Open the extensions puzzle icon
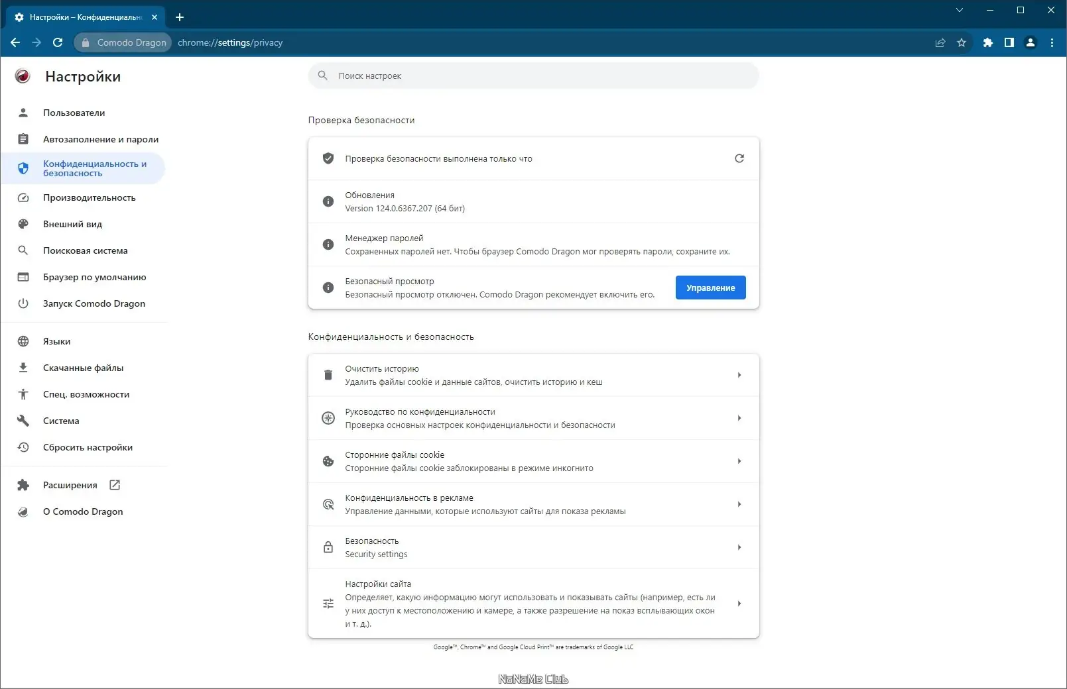The width and height of the screenshot is (1067, 689). pyautogui.click(x=988, y=42)
